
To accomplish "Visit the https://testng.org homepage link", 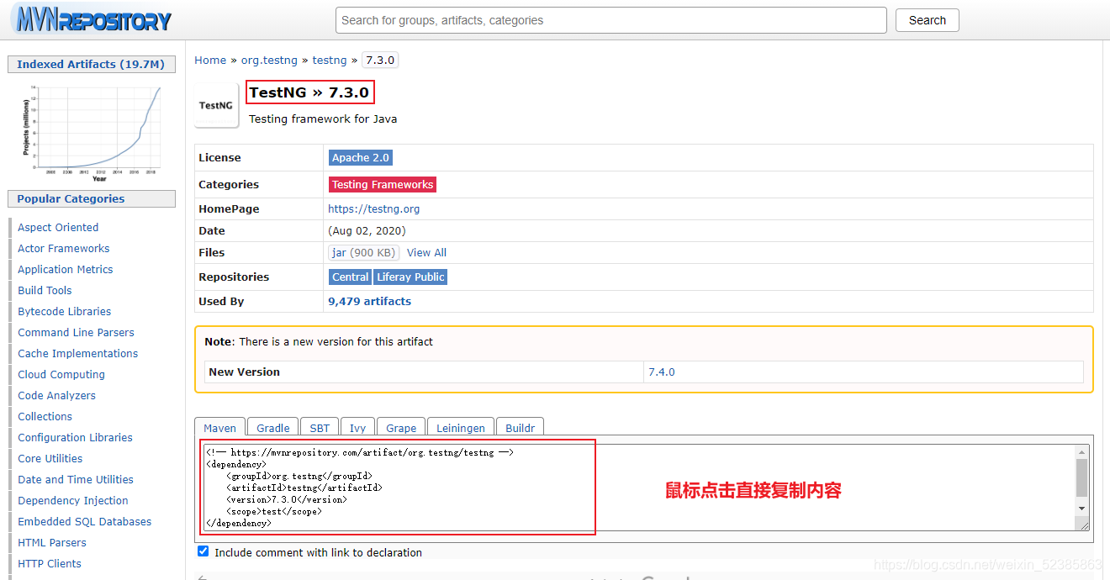I will 373,208.
